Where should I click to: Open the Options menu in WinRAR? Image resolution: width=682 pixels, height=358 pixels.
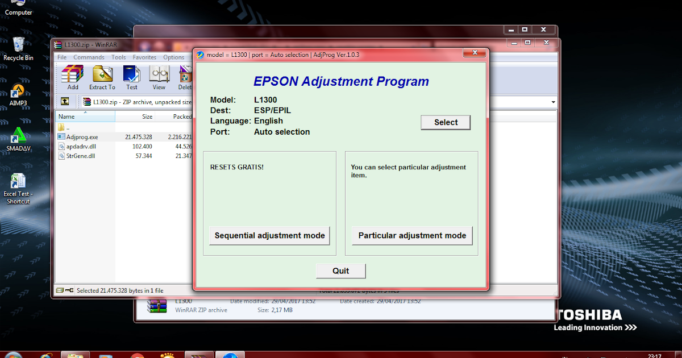(174, 57)
